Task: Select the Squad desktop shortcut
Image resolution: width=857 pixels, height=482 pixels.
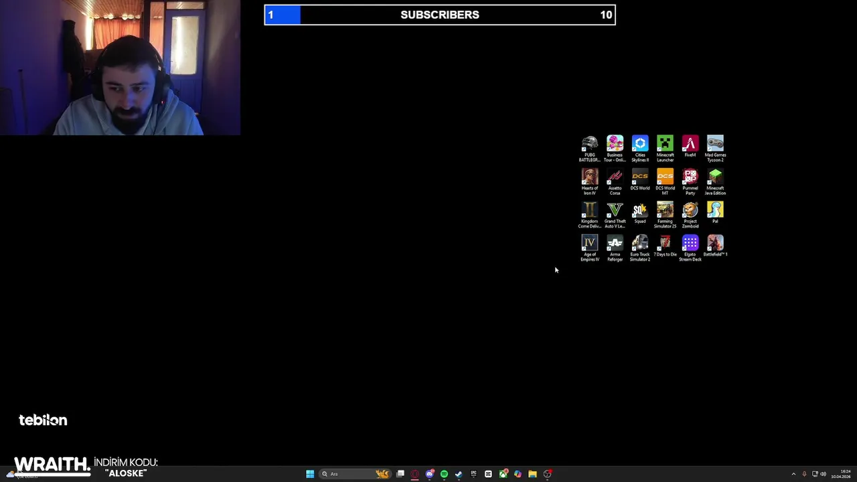Action: pos(640,214)
